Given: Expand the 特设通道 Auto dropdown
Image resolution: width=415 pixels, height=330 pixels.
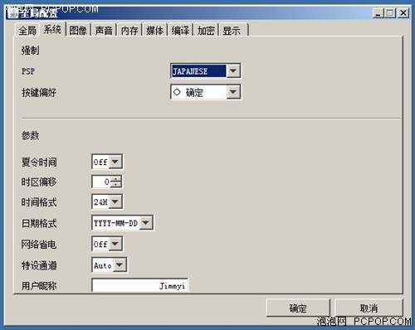Looking at the screenshot, I should coord(120,264).
